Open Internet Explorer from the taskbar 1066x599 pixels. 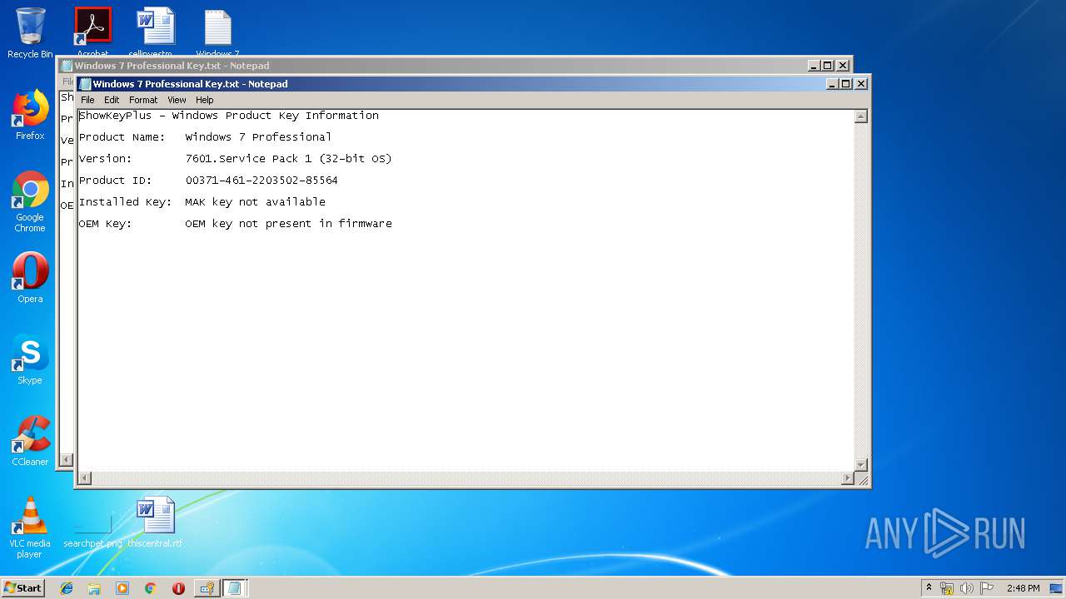(x=67, y=588)
